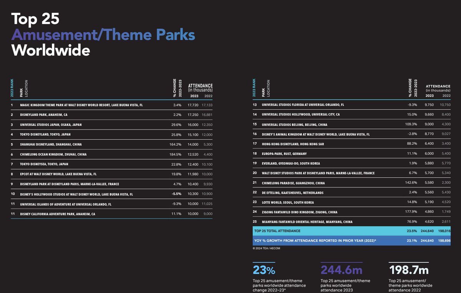Viewport: 461px width, 293px height.
Task: Select 'Disney California Adventure Park' row
Action: coord(111,214)
